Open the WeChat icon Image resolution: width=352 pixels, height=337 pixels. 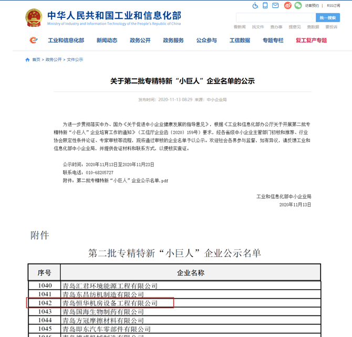298,6
